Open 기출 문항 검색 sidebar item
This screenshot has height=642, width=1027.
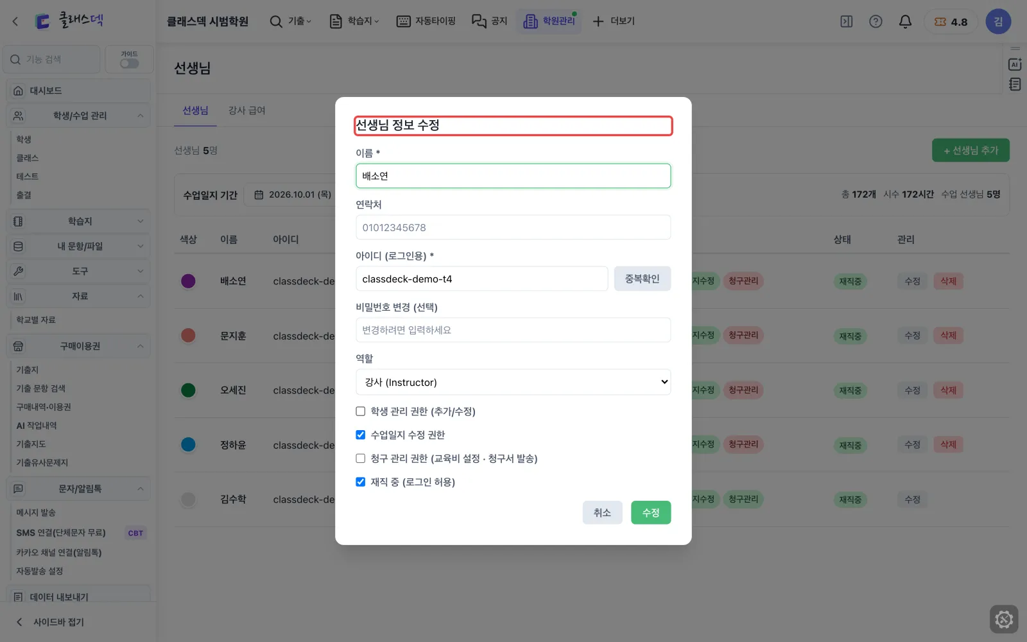[x=41, y=388]
